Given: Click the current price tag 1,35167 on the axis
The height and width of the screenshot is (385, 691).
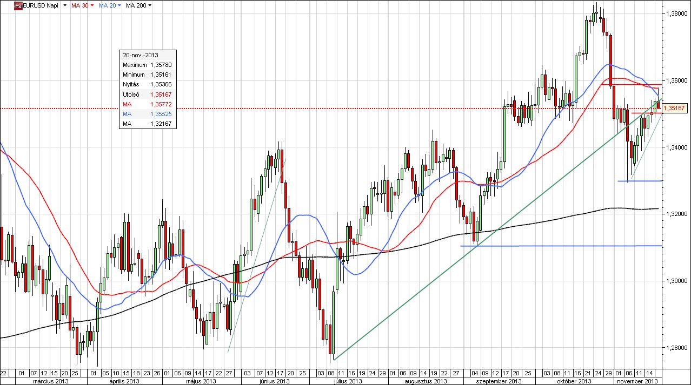Looking at the screenshot, I should (675, 109).
